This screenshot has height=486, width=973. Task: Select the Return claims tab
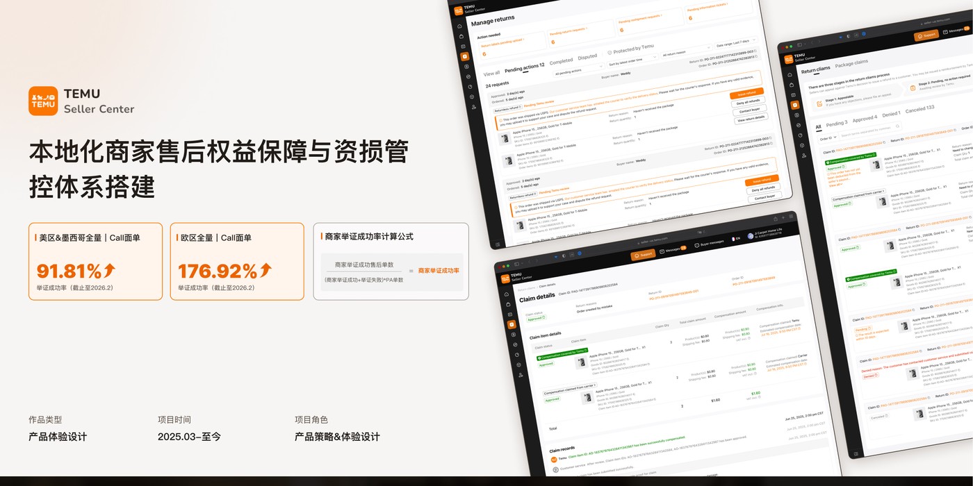(x=815, y=69)
